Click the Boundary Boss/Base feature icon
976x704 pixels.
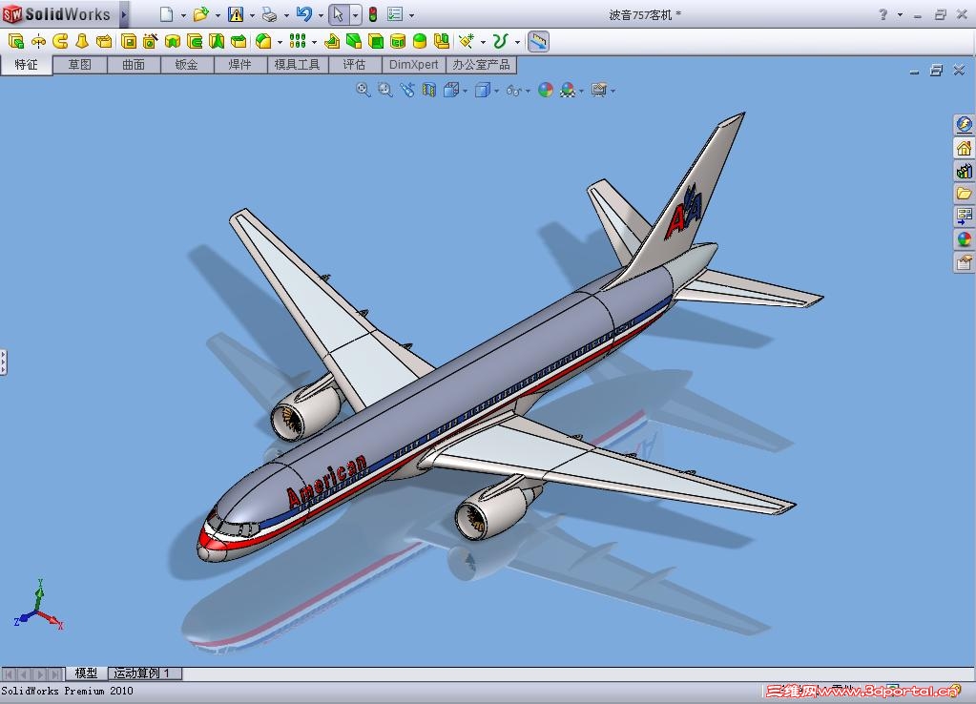[x=104, y=42]
